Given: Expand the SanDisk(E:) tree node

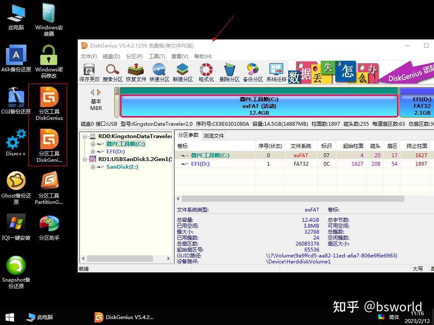Looking at the screenshot, I should [x=93, y=167].
